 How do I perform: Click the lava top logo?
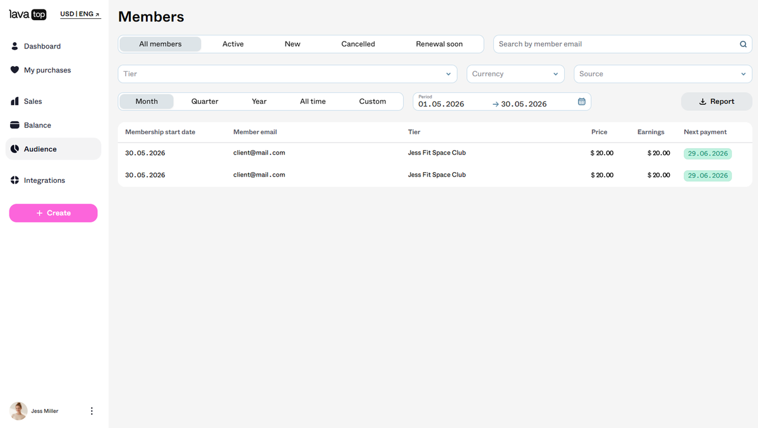coord(28,14)
